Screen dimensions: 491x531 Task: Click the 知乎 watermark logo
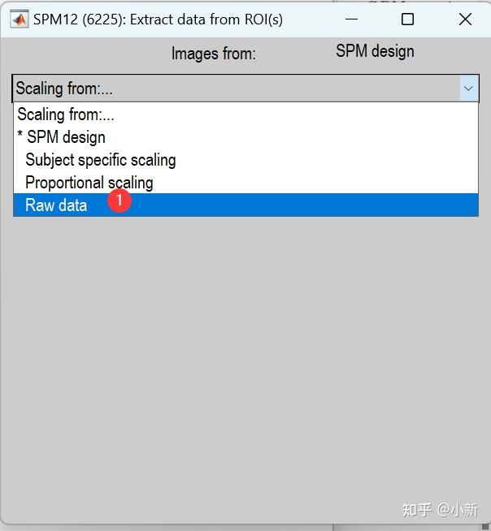(x=417, y=509)
